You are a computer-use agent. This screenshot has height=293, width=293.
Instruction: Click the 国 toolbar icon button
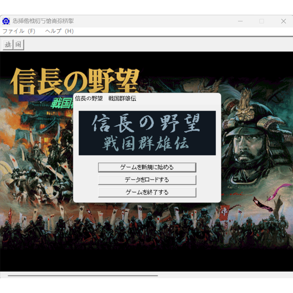point(19,45)
